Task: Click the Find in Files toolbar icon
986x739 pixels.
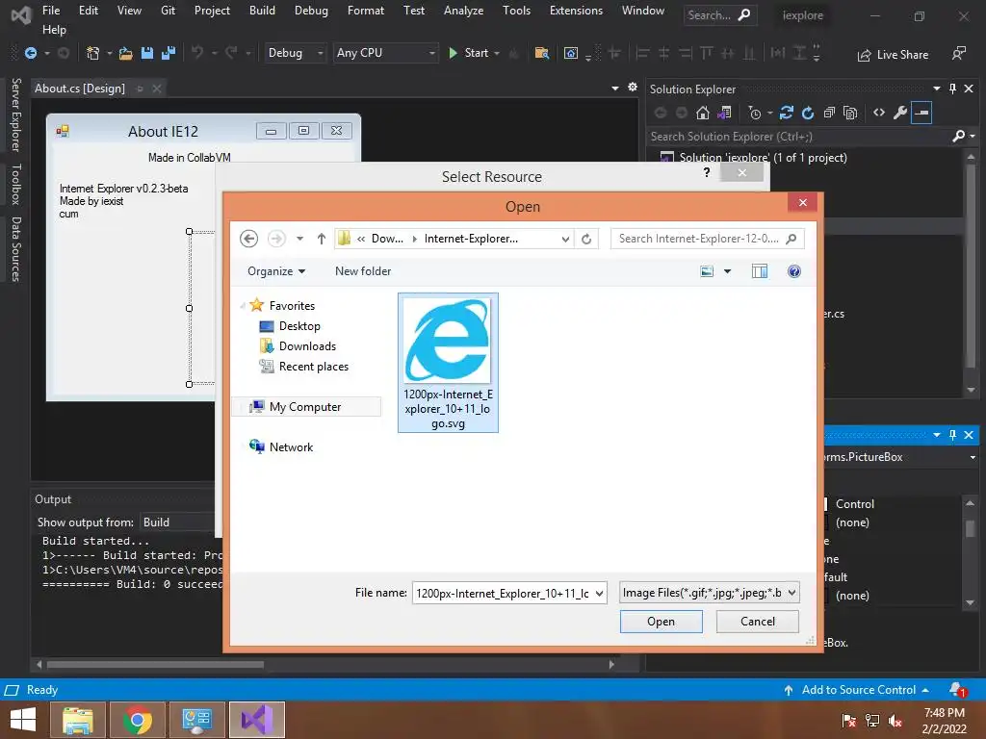Action: click(x=541, y=54)
